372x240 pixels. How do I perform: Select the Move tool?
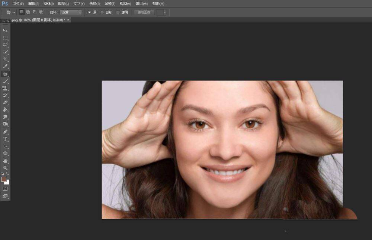(x=5, y=30)
